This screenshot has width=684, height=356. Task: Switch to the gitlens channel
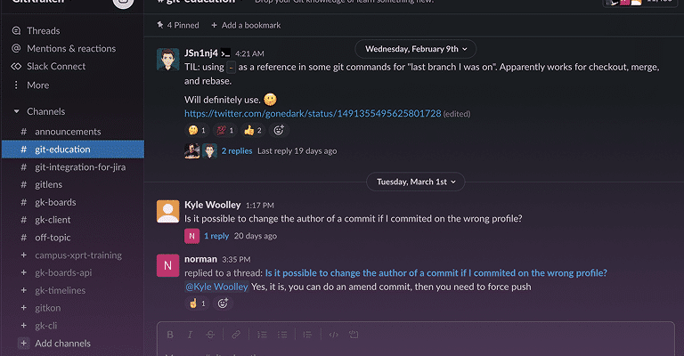51,184
